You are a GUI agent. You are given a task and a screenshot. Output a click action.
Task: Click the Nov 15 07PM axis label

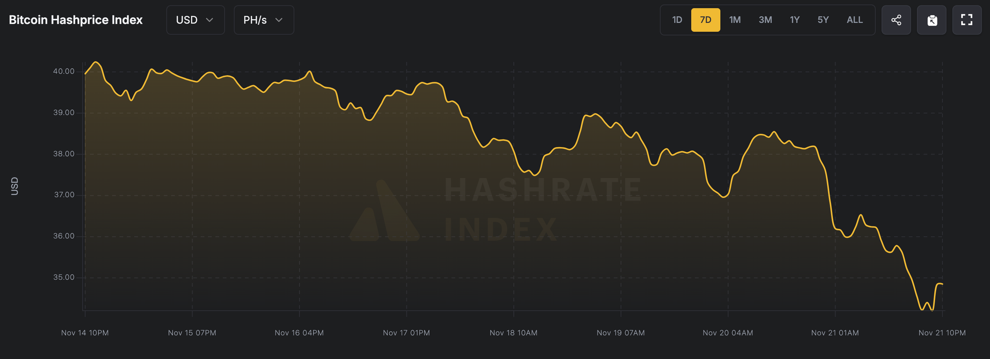pyautogui.click(x=192, y=333)
